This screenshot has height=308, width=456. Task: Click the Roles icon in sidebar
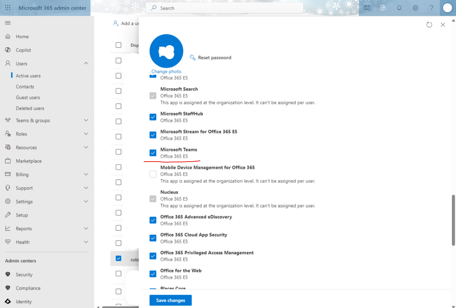8,134
